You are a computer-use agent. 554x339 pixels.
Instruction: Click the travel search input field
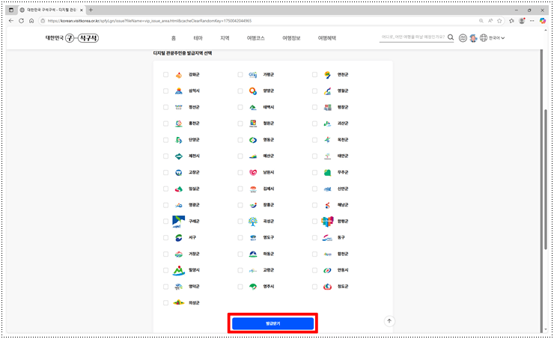[413, 37]
